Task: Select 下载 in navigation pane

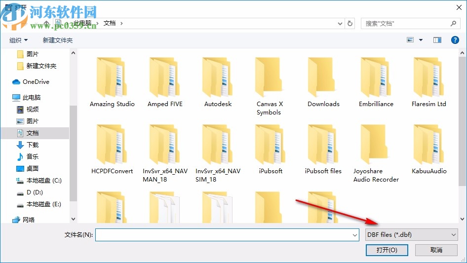Action: 28,145
